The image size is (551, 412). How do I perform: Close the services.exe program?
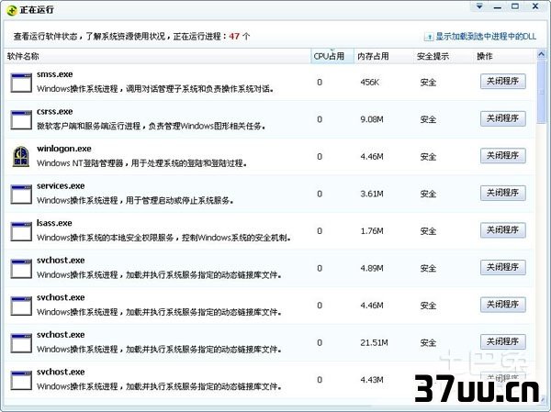tap(503, 193)
